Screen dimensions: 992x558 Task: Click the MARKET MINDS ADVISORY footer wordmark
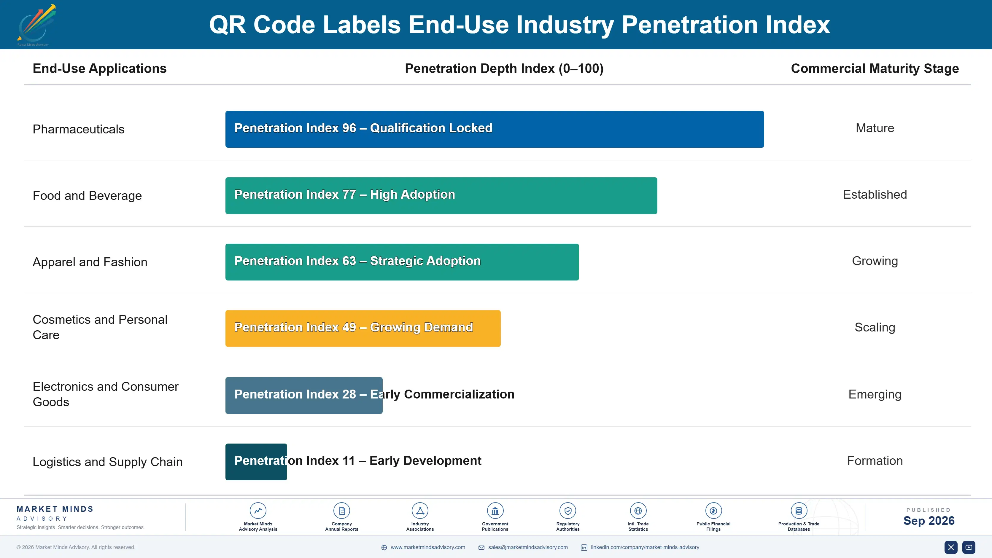tap(55, 513)
